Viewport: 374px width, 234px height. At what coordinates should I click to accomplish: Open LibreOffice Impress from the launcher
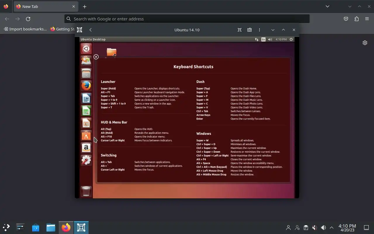click(86, 123)
